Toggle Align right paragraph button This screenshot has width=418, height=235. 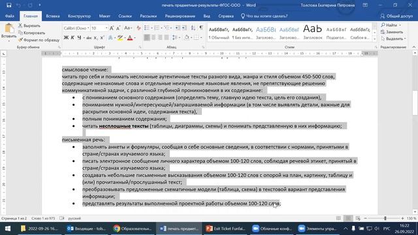pos(160,38)
